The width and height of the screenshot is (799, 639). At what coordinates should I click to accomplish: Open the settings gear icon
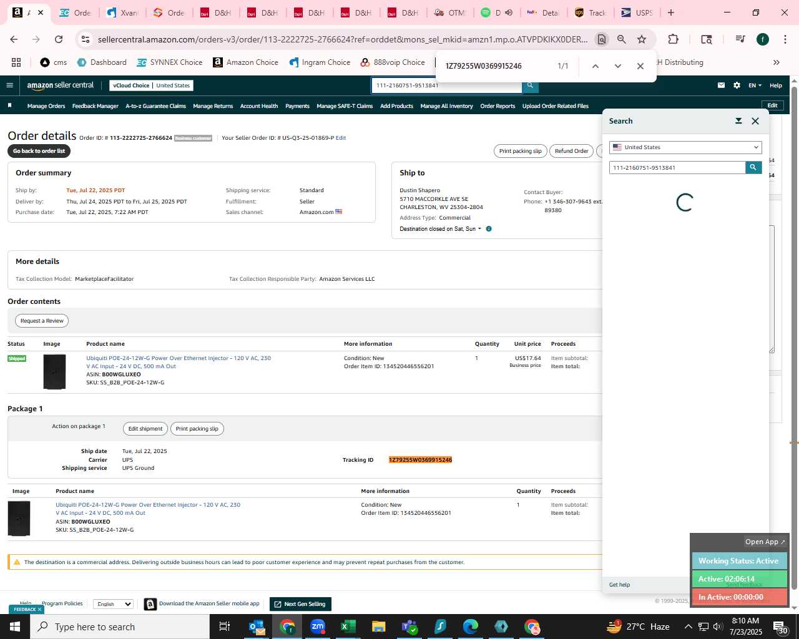[x=737, y=85]
